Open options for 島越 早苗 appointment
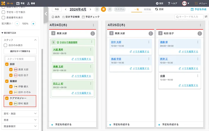This screenshot has height=131, width=209. (149, 59)
